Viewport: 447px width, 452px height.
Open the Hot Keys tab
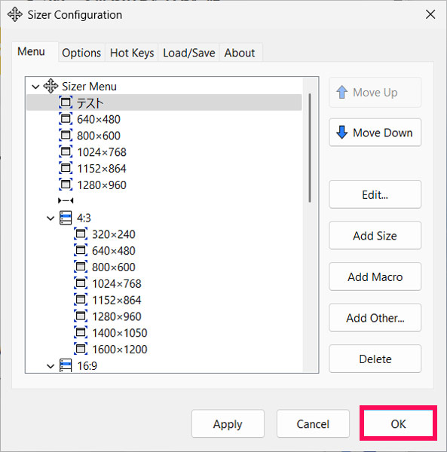[132, 53]
